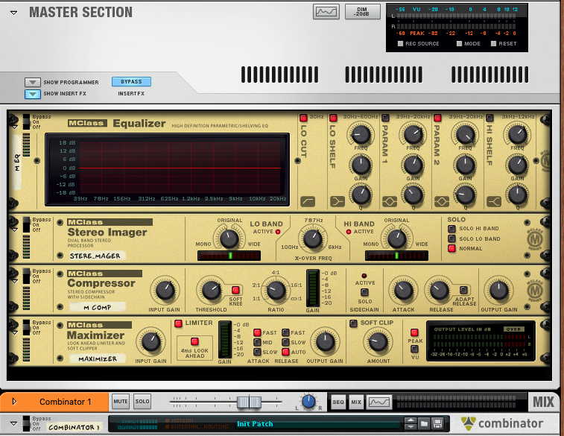Click the Compressor INPUT GAIN knob
This screenshot has height=436, width=564.
point(165,291)
